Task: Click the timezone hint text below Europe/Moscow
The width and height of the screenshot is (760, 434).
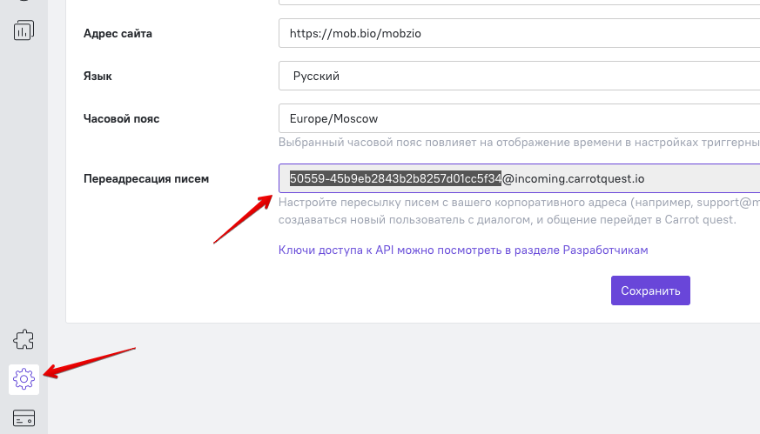Action: (519, 143)
